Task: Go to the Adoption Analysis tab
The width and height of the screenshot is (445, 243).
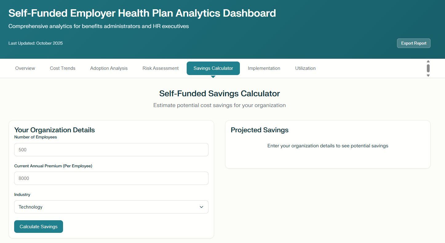Action: click(x=109, y=68)
